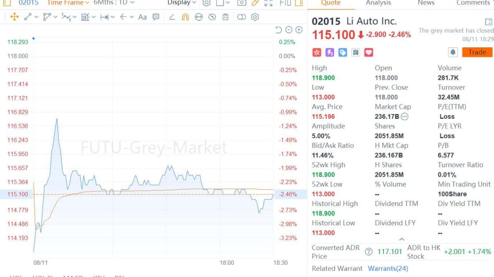The width and height of the screenshot is (494, 277).
Task: Select the trend line drawing tool
Action: coord(27,17)
